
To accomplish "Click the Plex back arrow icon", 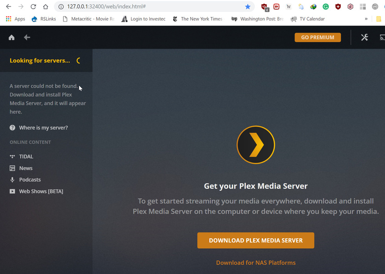I will tap(27, 37).
